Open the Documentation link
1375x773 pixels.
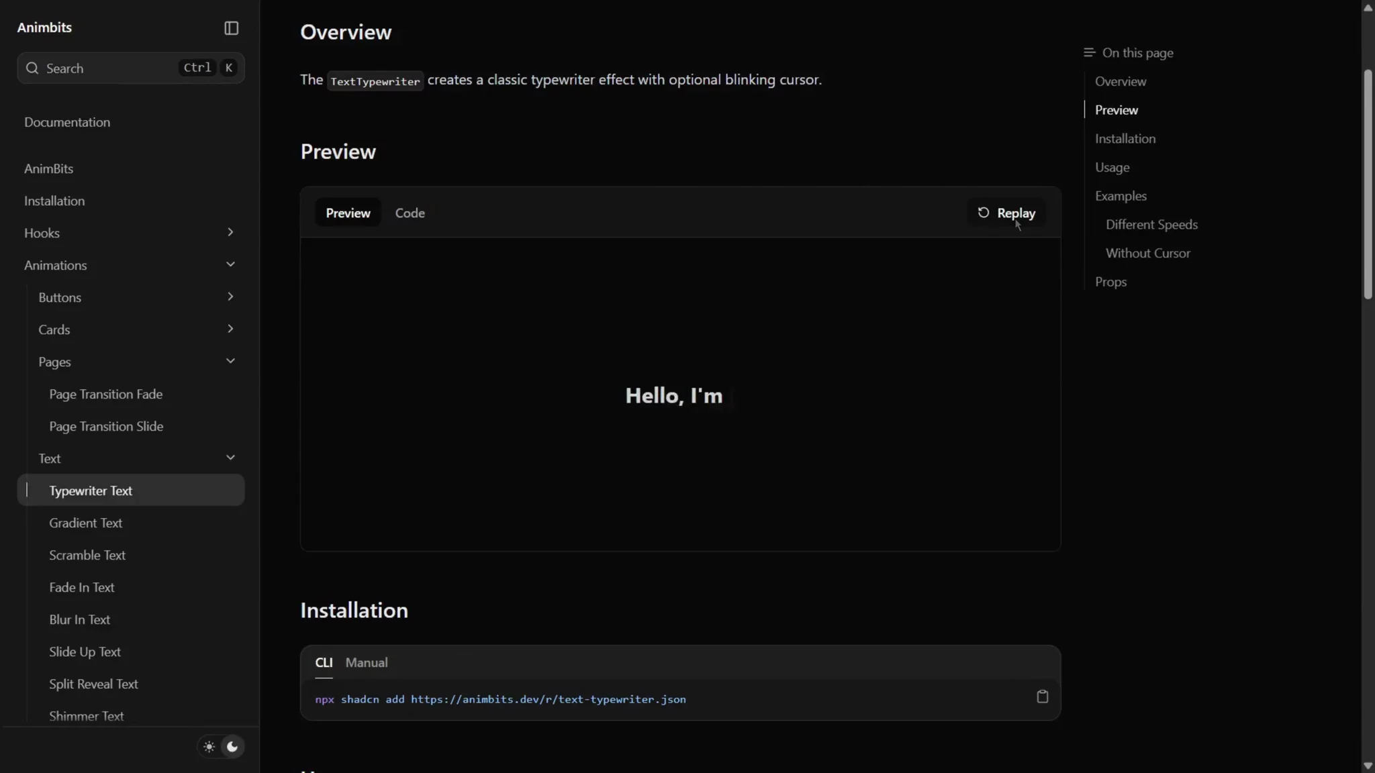67,122
